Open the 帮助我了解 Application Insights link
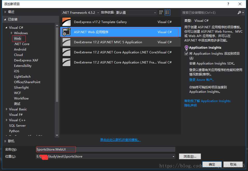Screen dimensions: 248x171 [207, 101]
